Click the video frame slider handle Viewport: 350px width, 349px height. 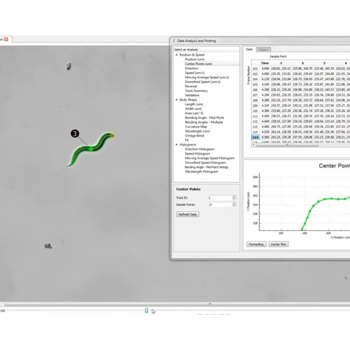(x=147, y=311)
